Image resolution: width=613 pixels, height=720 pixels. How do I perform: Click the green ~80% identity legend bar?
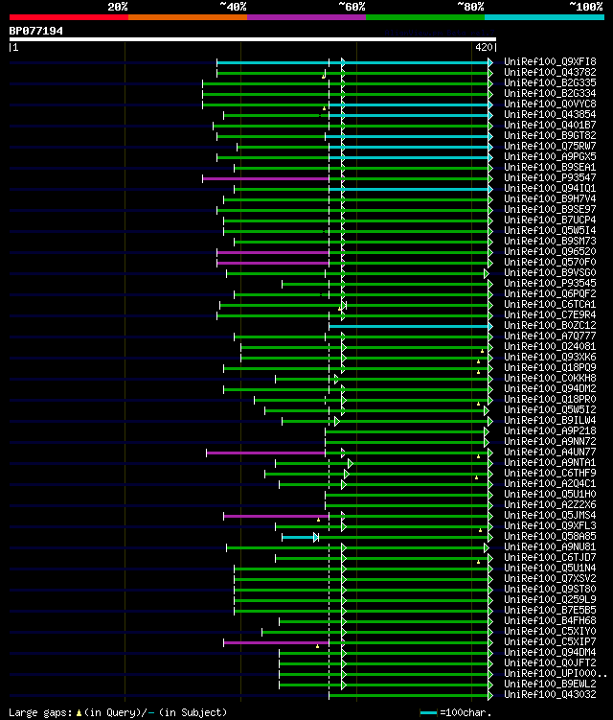[x=425, y=17]
